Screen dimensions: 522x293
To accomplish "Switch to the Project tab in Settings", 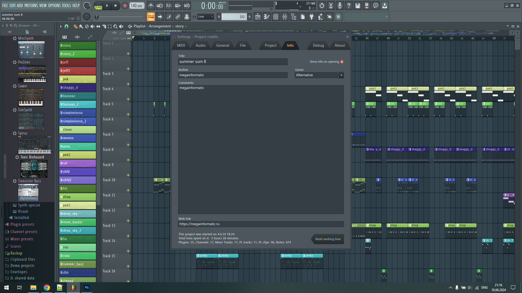I will (x=271, y=45).
